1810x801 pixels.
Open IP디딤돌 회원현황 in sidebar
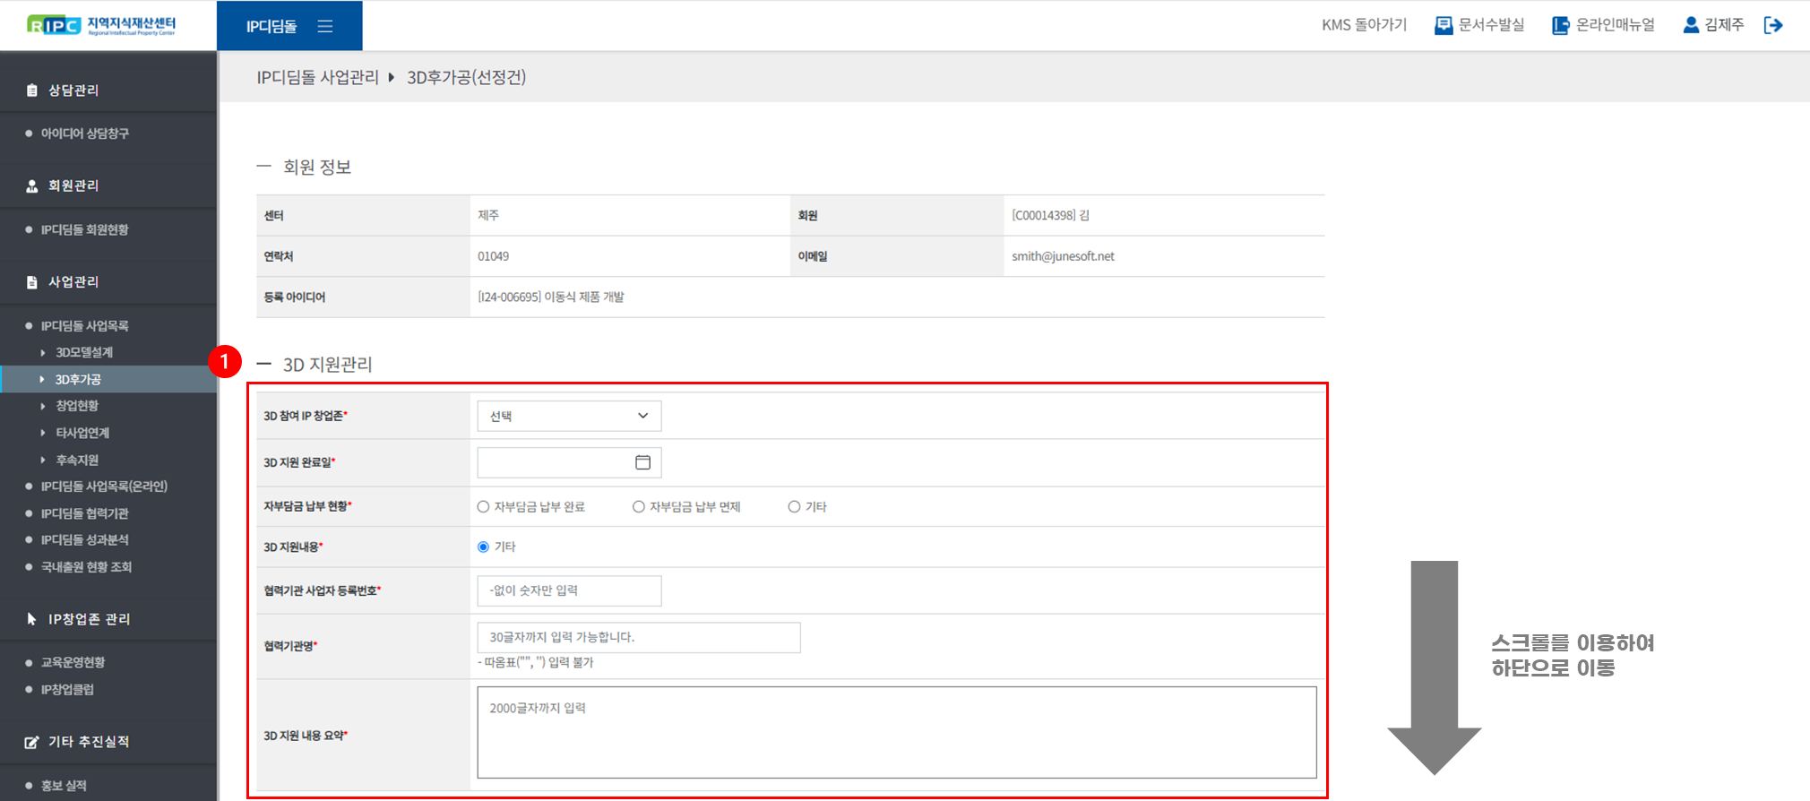click(84, 230)
